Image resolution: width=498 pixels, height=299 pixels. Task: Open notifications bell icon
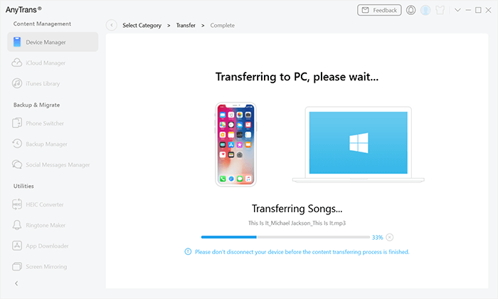(x=410, y=10)
